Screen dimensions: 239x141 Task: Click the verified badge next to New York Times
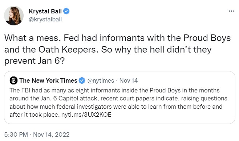pyautogui.click(x=82, y=80)
